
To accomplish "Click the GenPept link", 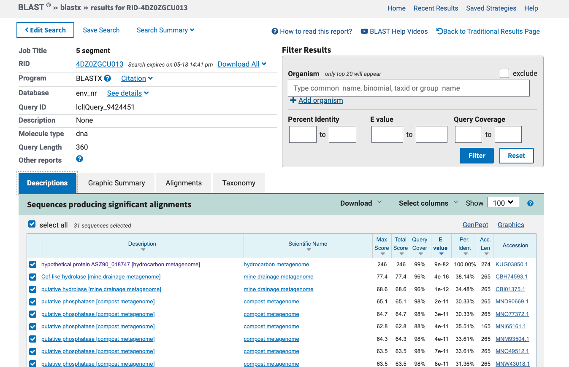I will click(475, 225).
